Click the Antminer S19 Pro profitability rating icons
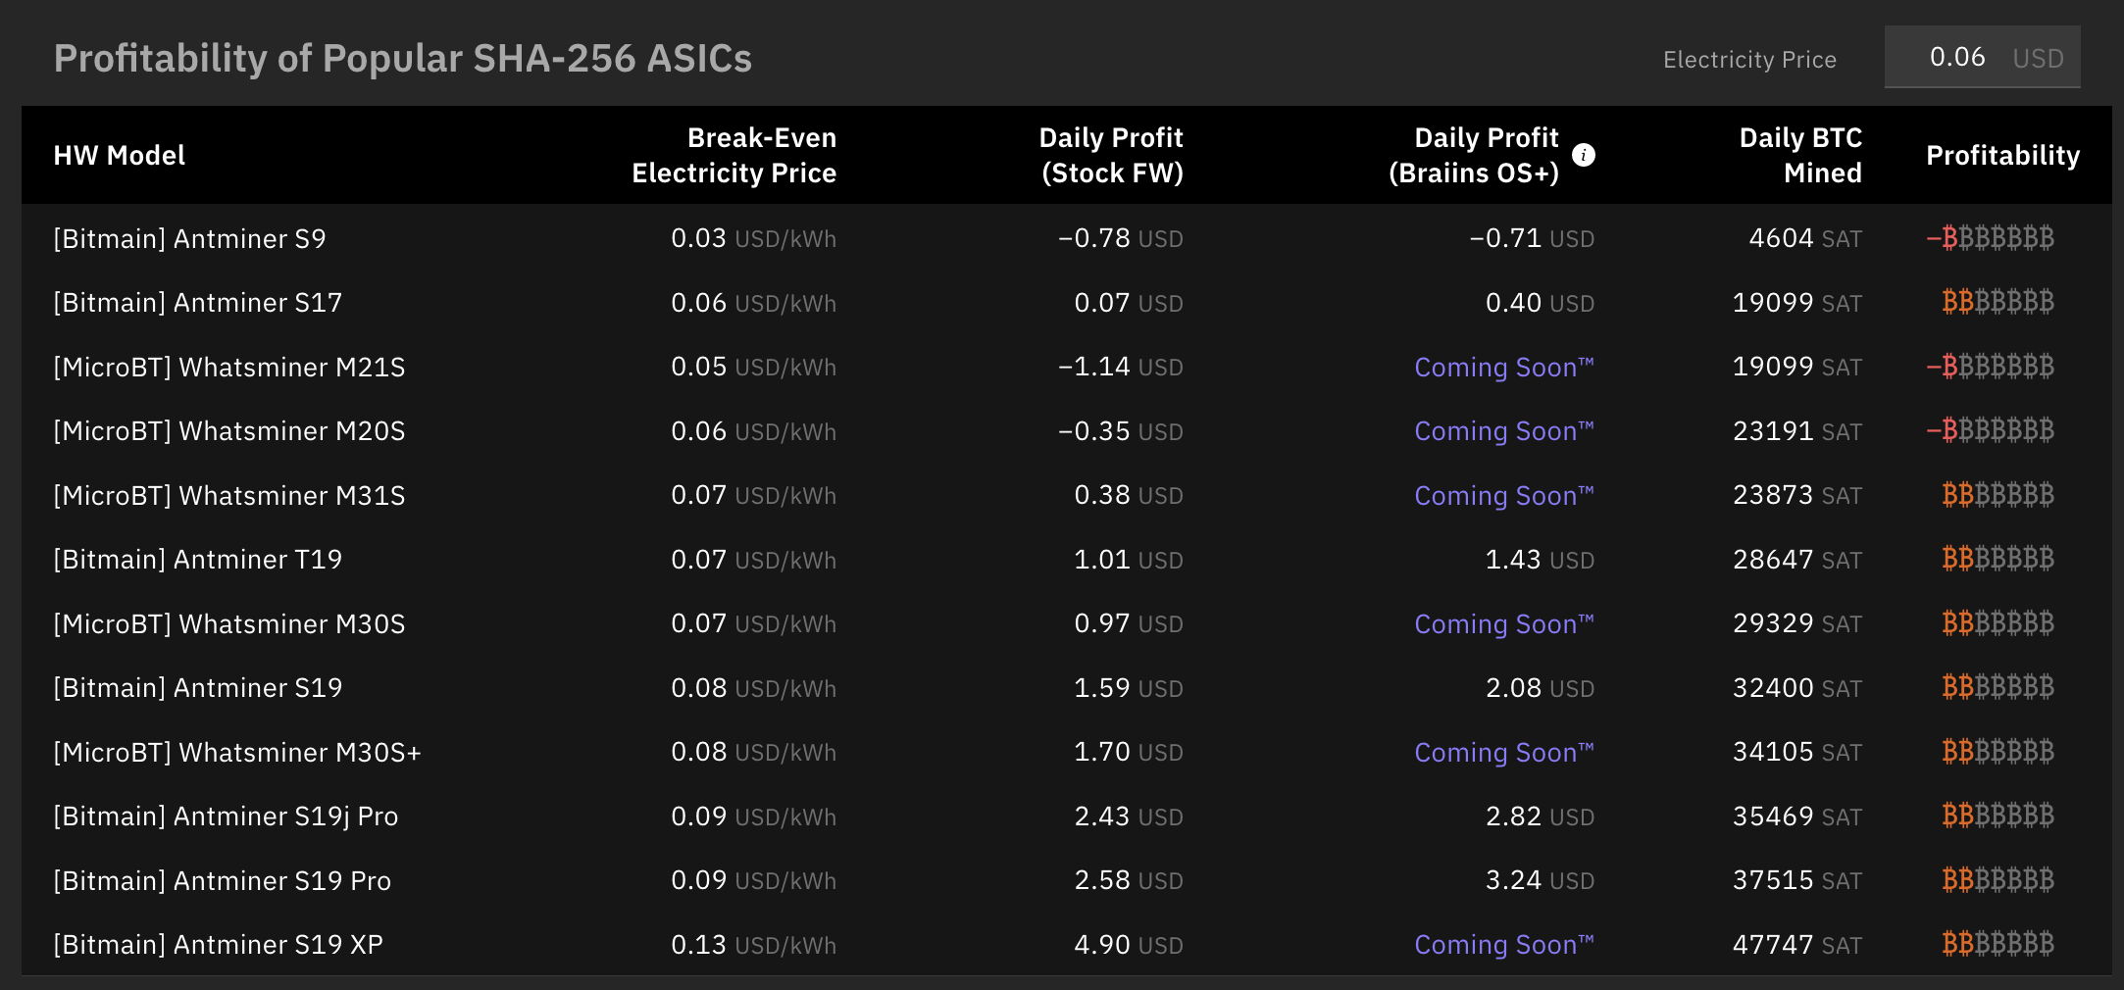Viewport: 2124px width, 990px height. tap(1998, 880)
